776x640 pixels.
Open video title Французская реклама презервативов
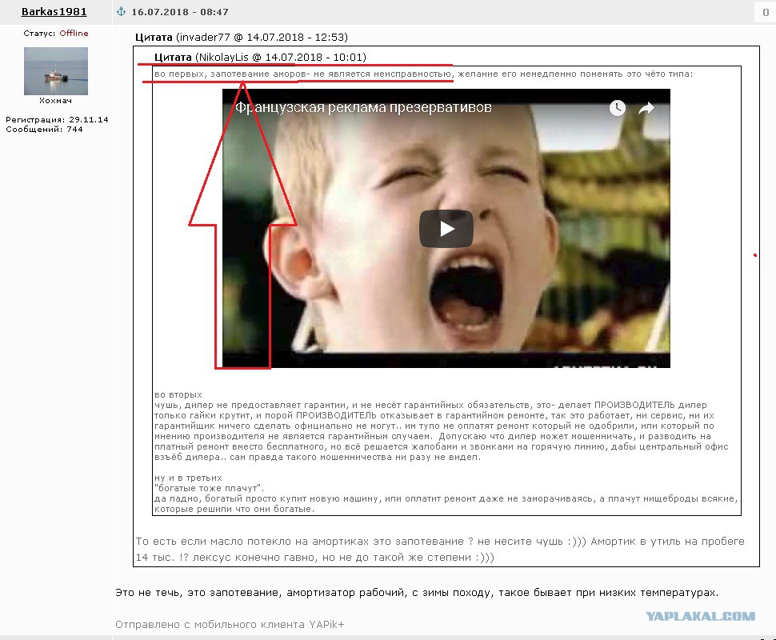[x=363, y=107]
